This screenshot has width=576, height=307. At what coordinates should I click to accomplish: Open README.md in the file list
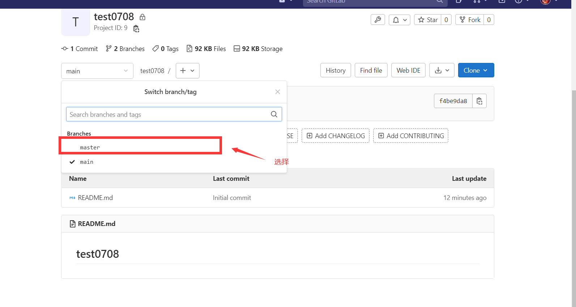click(x=95, y=198)
